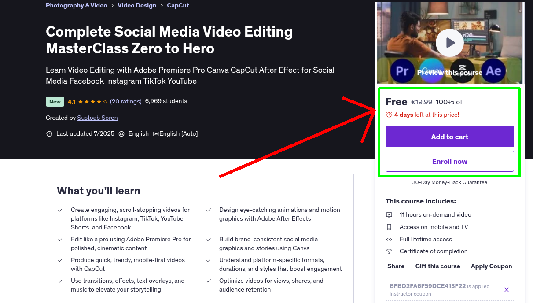Open Apply Coupon option

492,266
